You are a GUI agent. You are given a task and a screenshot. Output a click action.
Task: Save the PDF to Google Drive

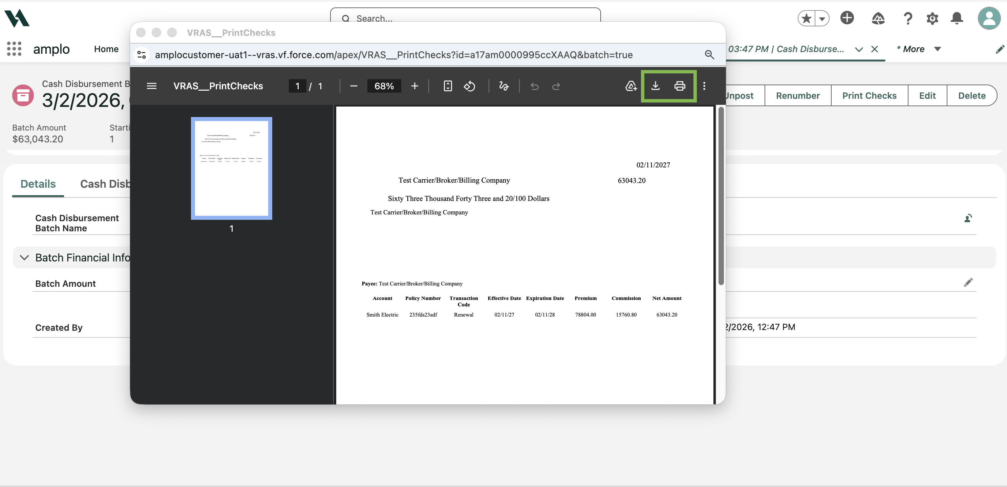point(631,86)
